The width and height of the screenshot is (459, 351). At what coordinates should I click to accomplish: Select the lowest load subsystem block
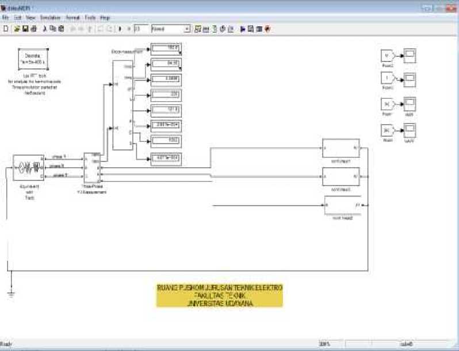click(x=342, y=205)
